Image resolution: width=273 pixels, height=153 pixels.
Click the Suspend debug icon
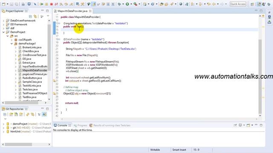click(x=46, y=4)
